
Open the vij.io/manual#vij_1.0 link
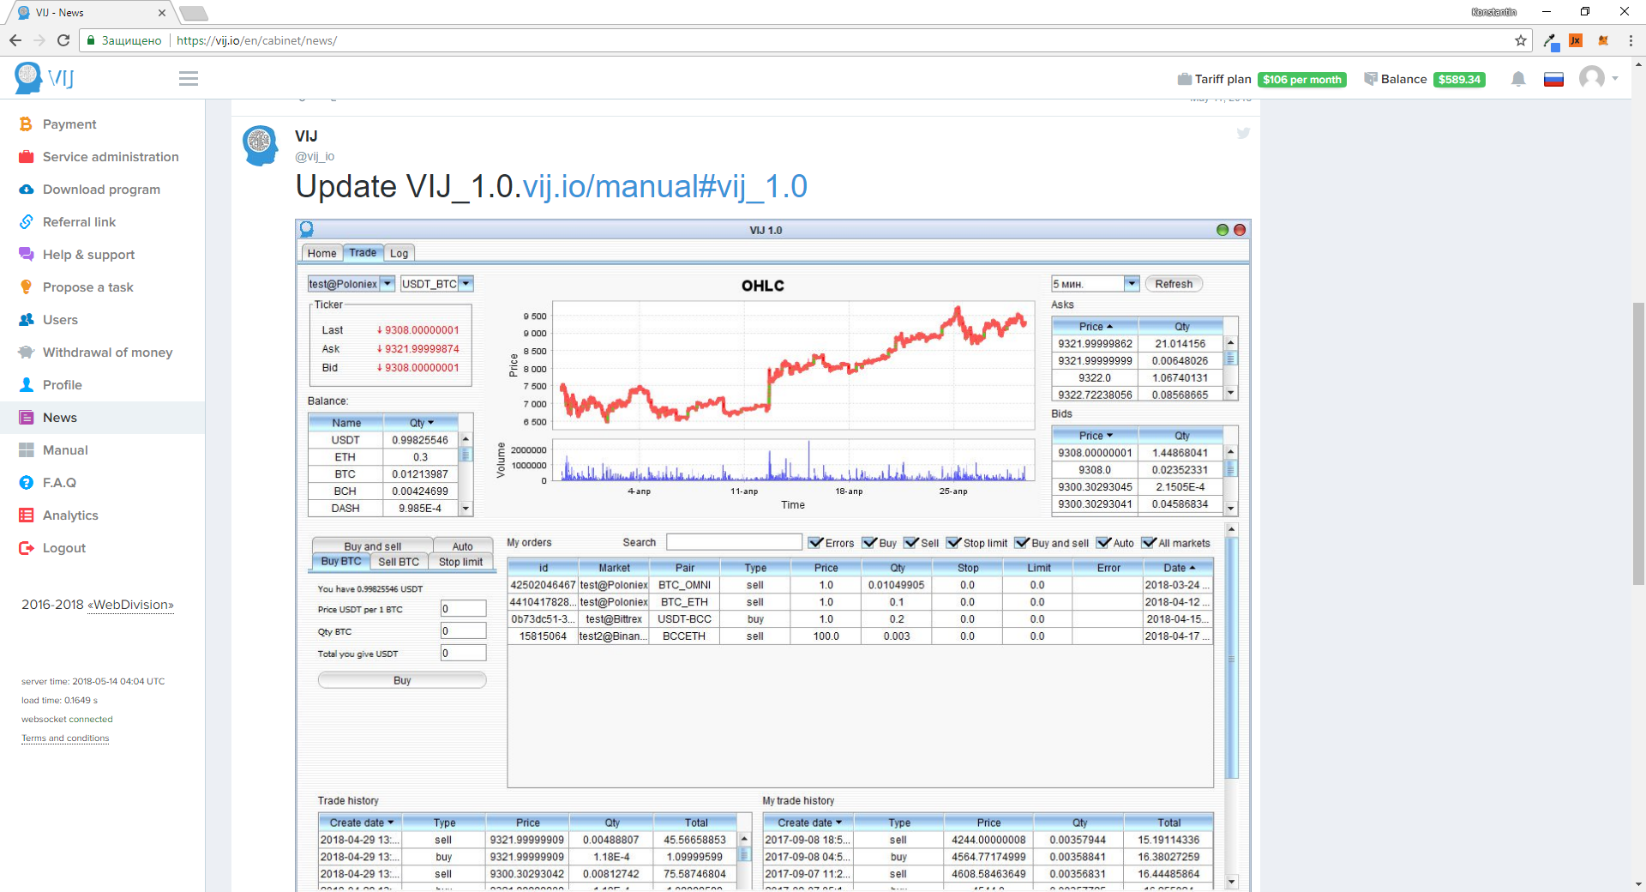664,186
